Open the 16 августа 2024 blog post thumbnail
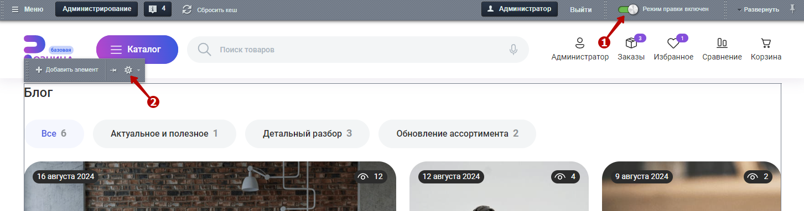Image resolution: width=804 pixels, height=211 pixels. [210, 186]
